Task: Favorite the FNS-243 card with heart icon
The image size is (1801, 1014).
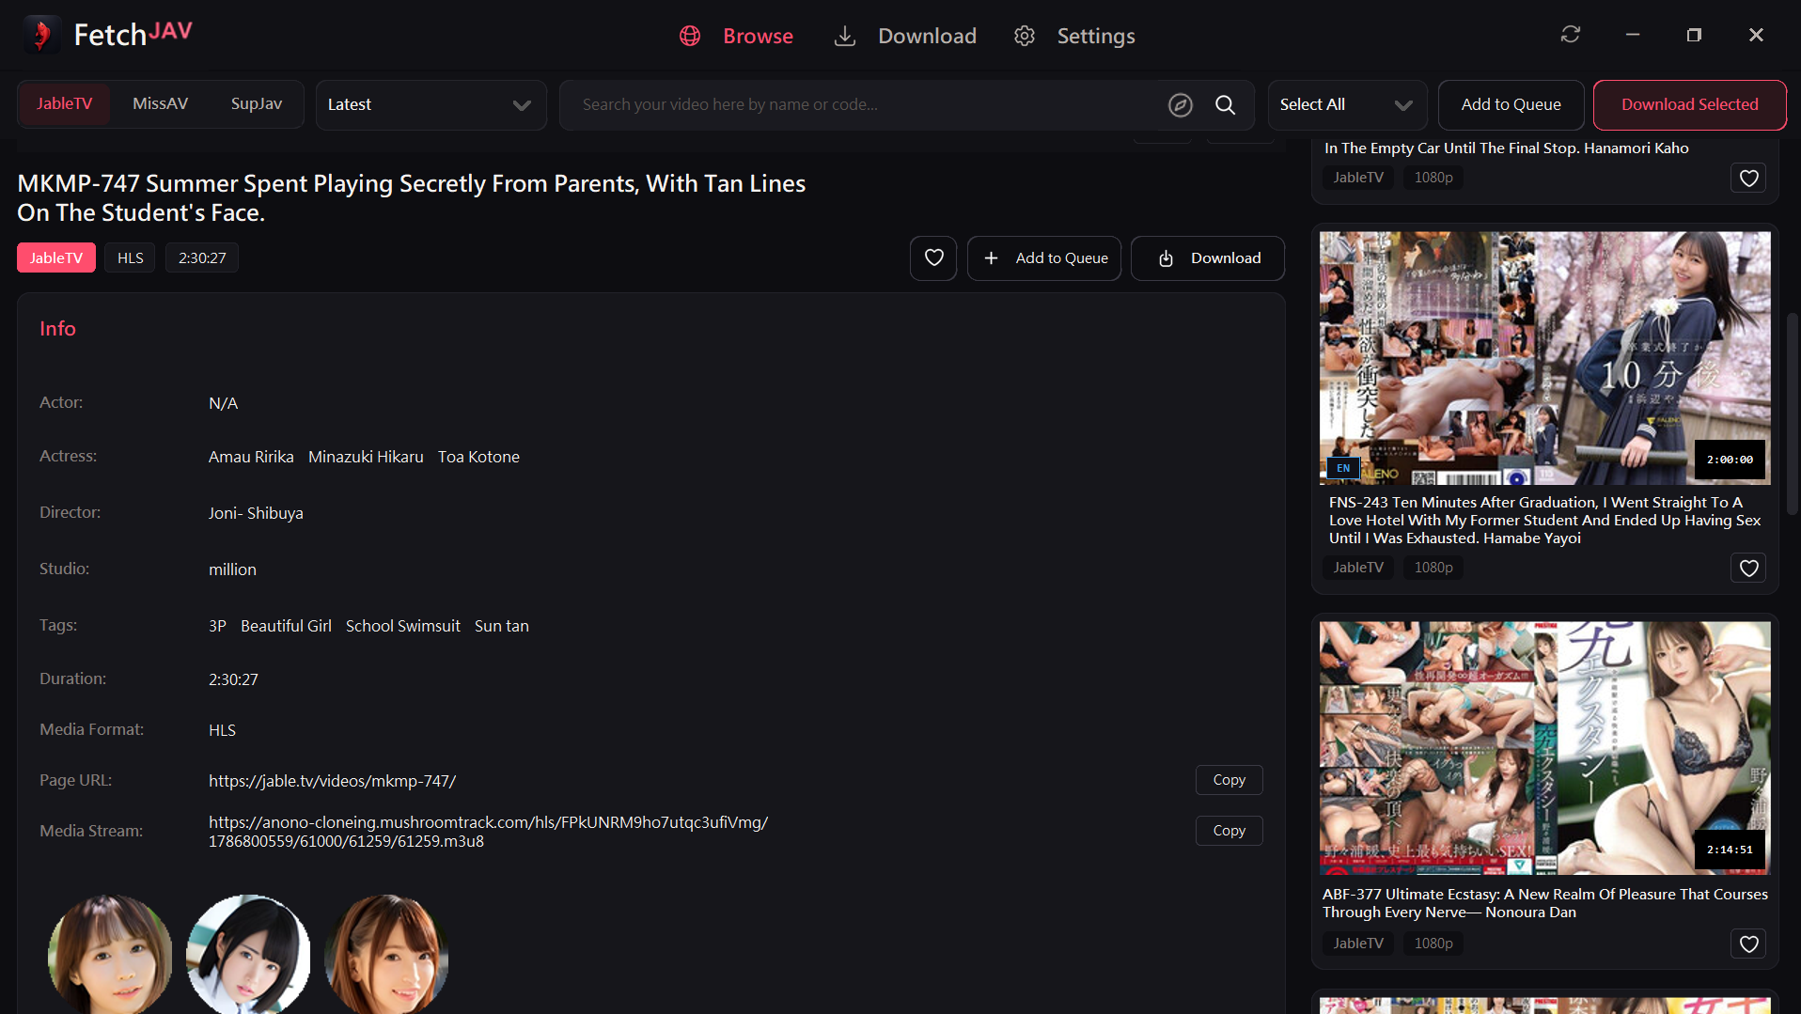Action: (x=1748, y=569)
